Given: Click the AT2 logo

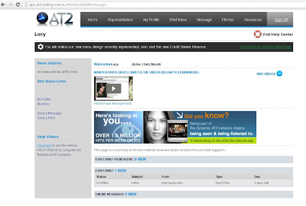Looking at the screenshot, I should [55, 20].
